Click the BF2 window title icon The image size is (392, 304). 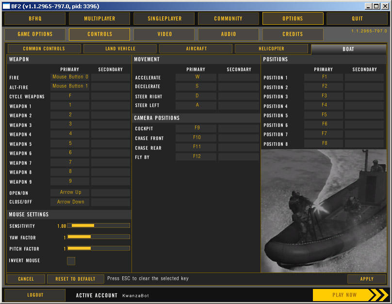point(6,6)
